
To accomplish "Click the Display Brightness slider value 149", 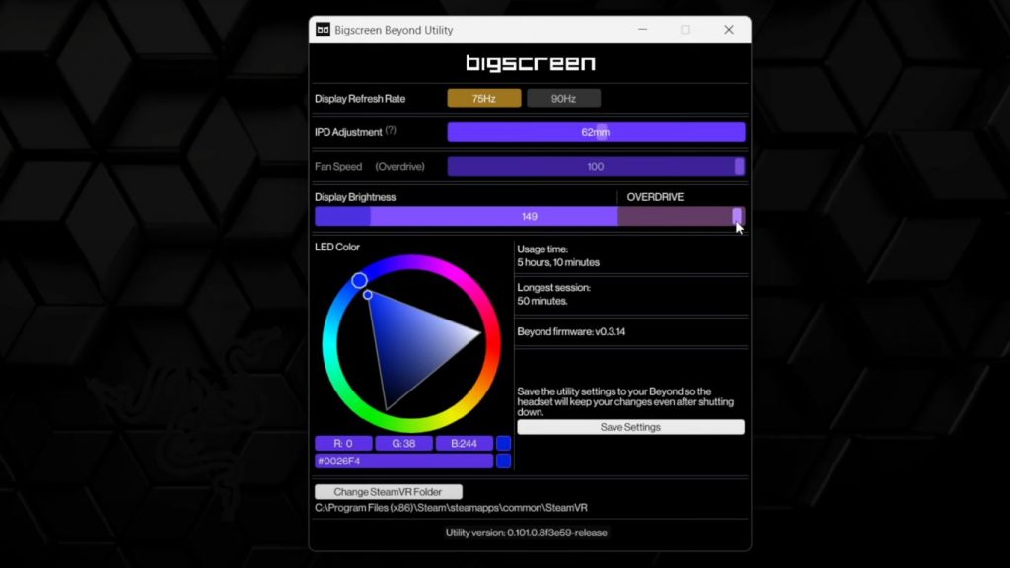I will tap(530, 217).
